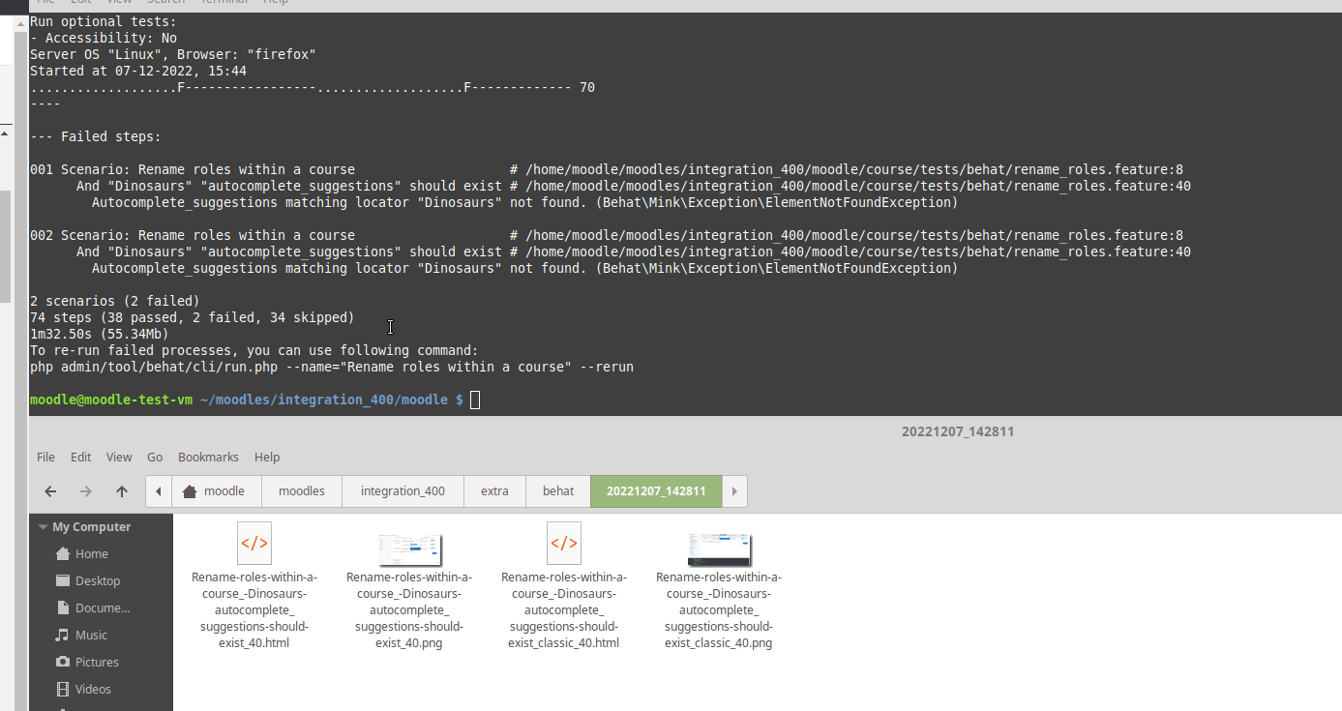This screenshot has width=1342, height=711.
Task: Open Music in the sidebar
Action: tap(91, 636)
